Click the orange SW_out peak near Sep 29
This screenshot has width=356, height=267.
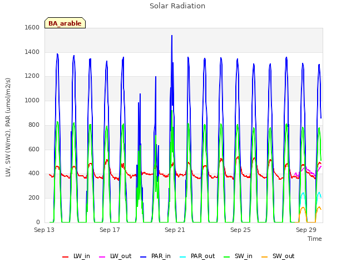[x=303, y=207]
